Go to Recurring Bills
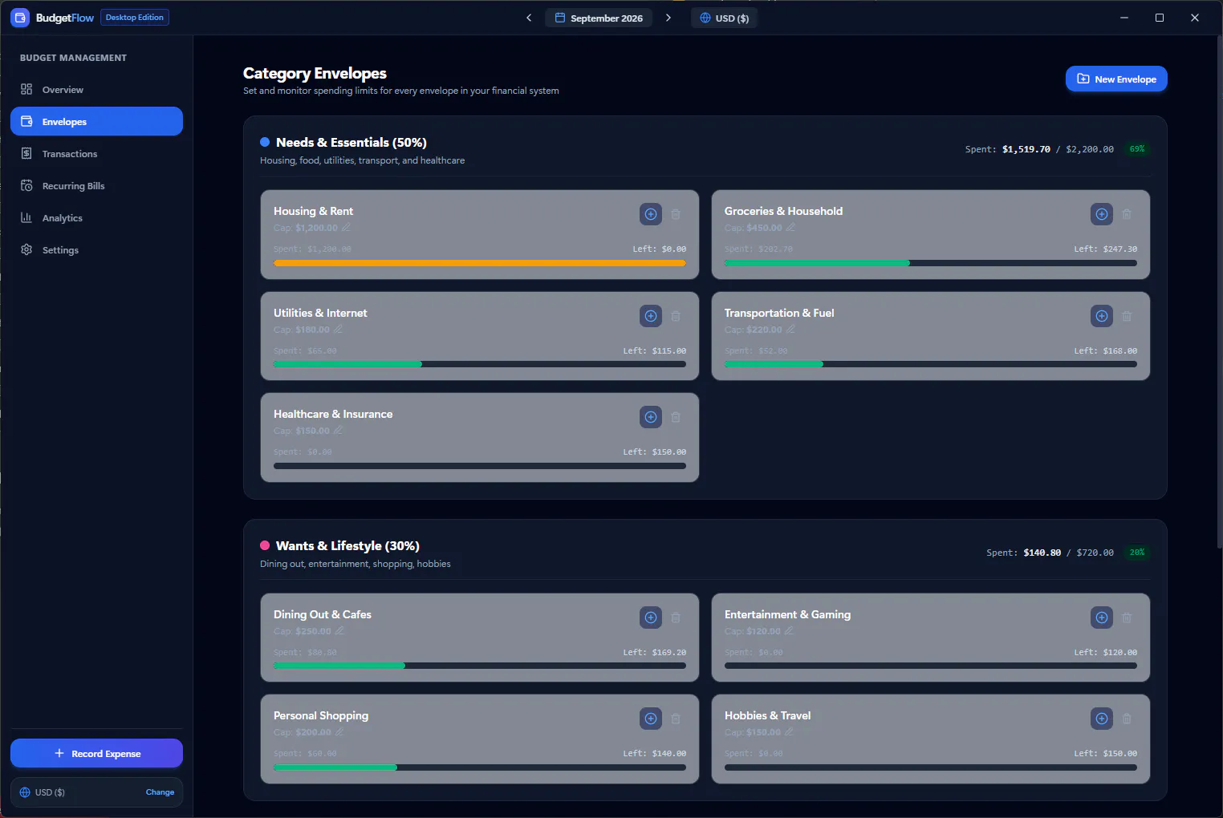Image resolution: width=1223 pixels, height=818 pixels. (96, 186)
